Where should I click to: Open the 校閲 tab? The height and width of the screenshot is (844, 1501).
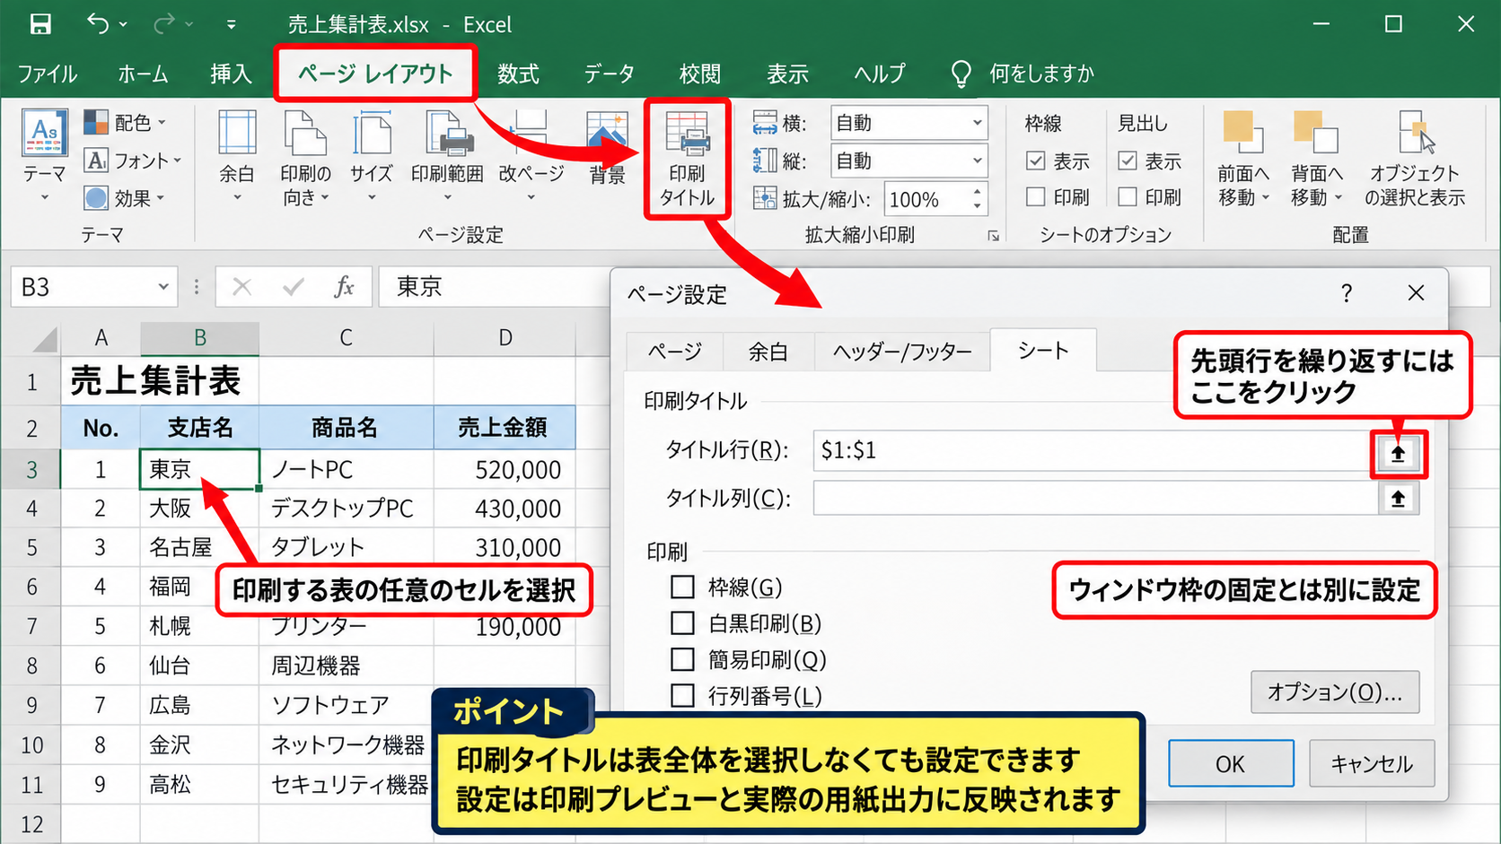point(700,74)
